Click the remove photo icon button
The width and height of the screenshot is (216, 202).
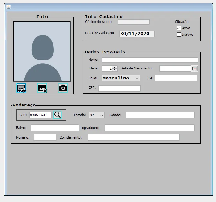pos(42,88)
